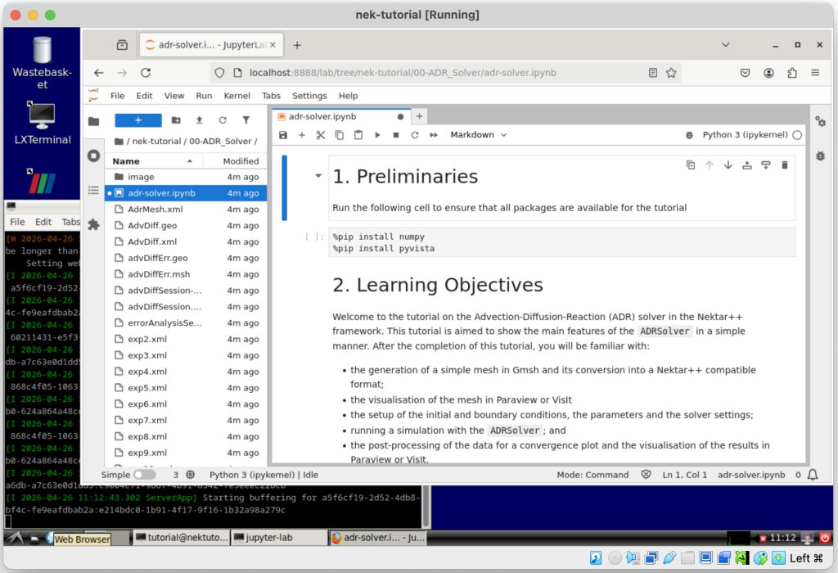Viewport: 838px width, 573px height.
Task: Sort files by the Name column header
Action: pos(126,161)
